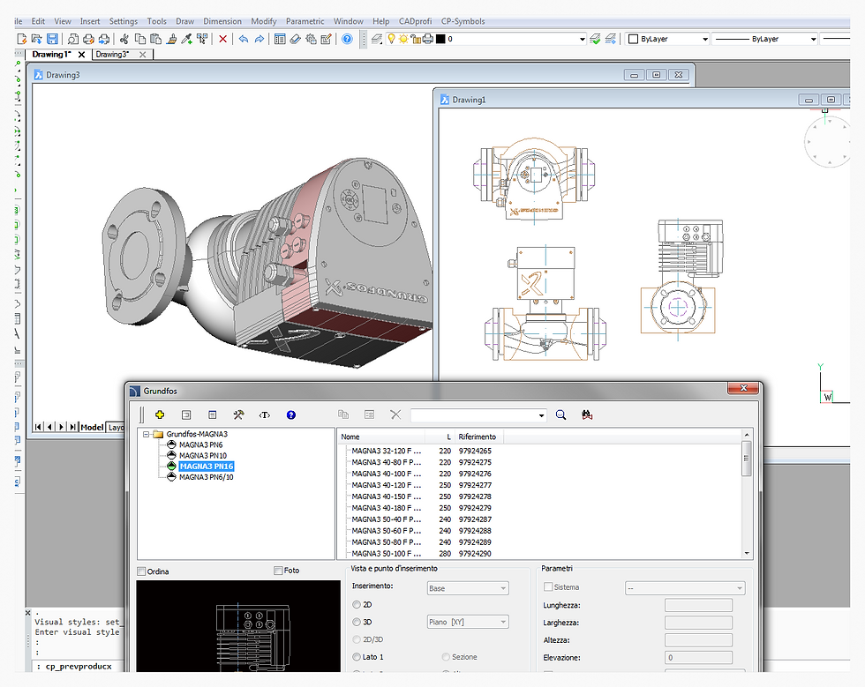Viewport: 865px width, 687px height.
Task: Click the <T> text icon in Grundfos dialog
Action: click(x=265, y=414)
